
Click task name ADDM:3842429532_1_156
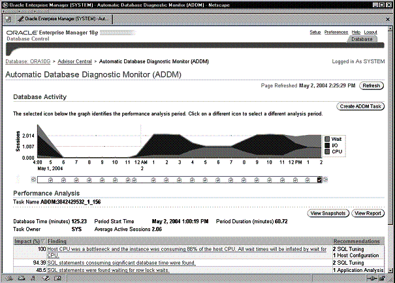(x=71, y=201)
